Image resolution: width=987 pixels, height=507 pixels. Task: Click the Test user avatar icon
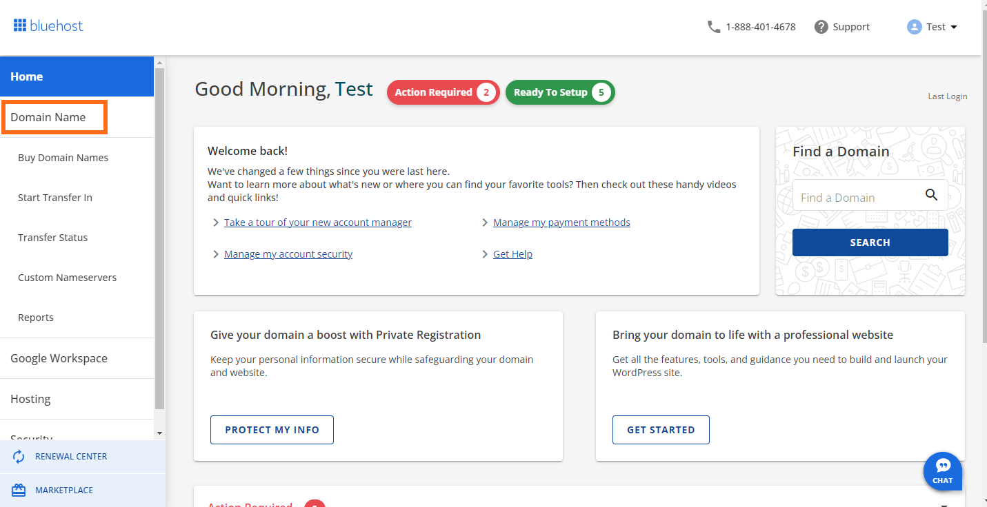[914, 27]
